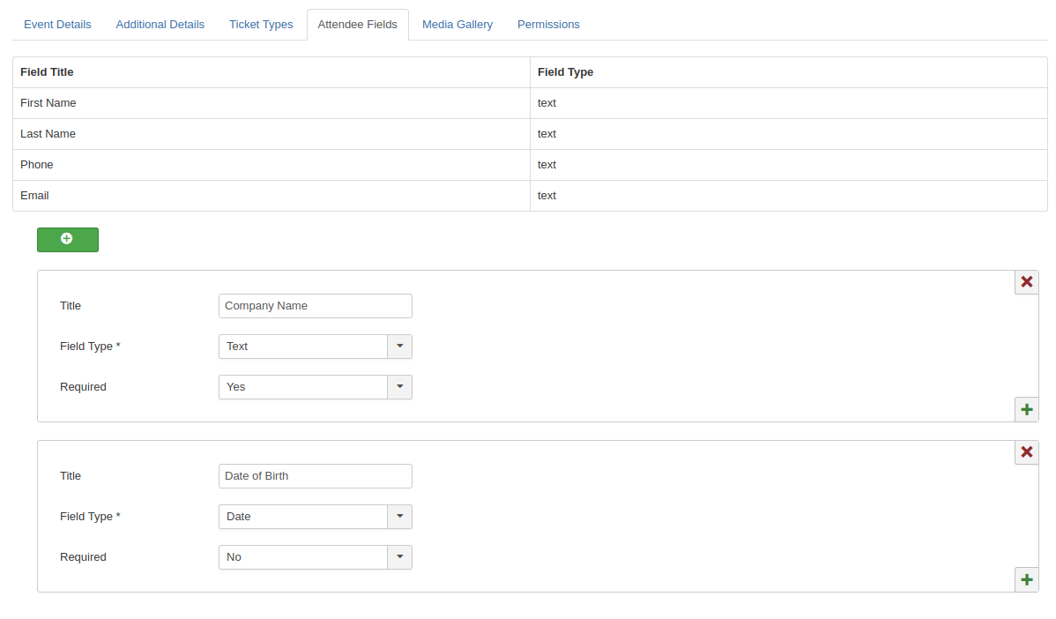Click the green add field button

click(x=68, y=240)
